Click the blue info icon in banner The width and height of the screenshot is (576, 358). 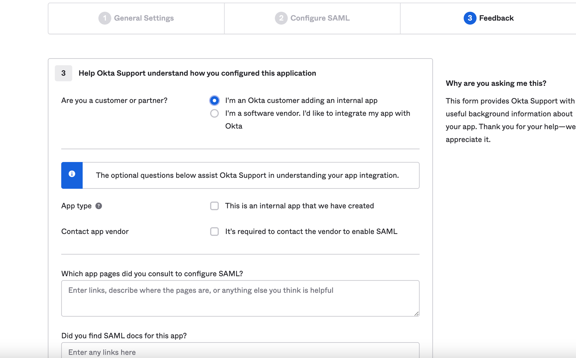pos(72,174)
